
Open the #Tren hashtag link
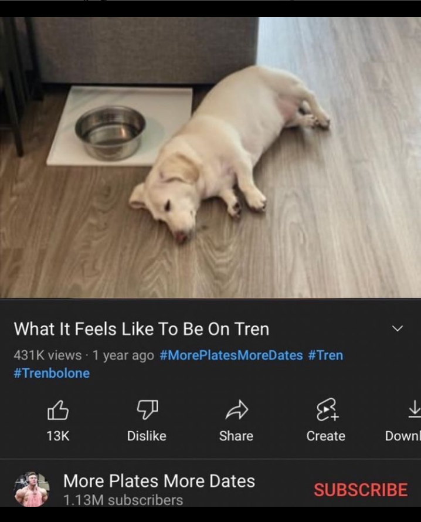pos(325,355)
